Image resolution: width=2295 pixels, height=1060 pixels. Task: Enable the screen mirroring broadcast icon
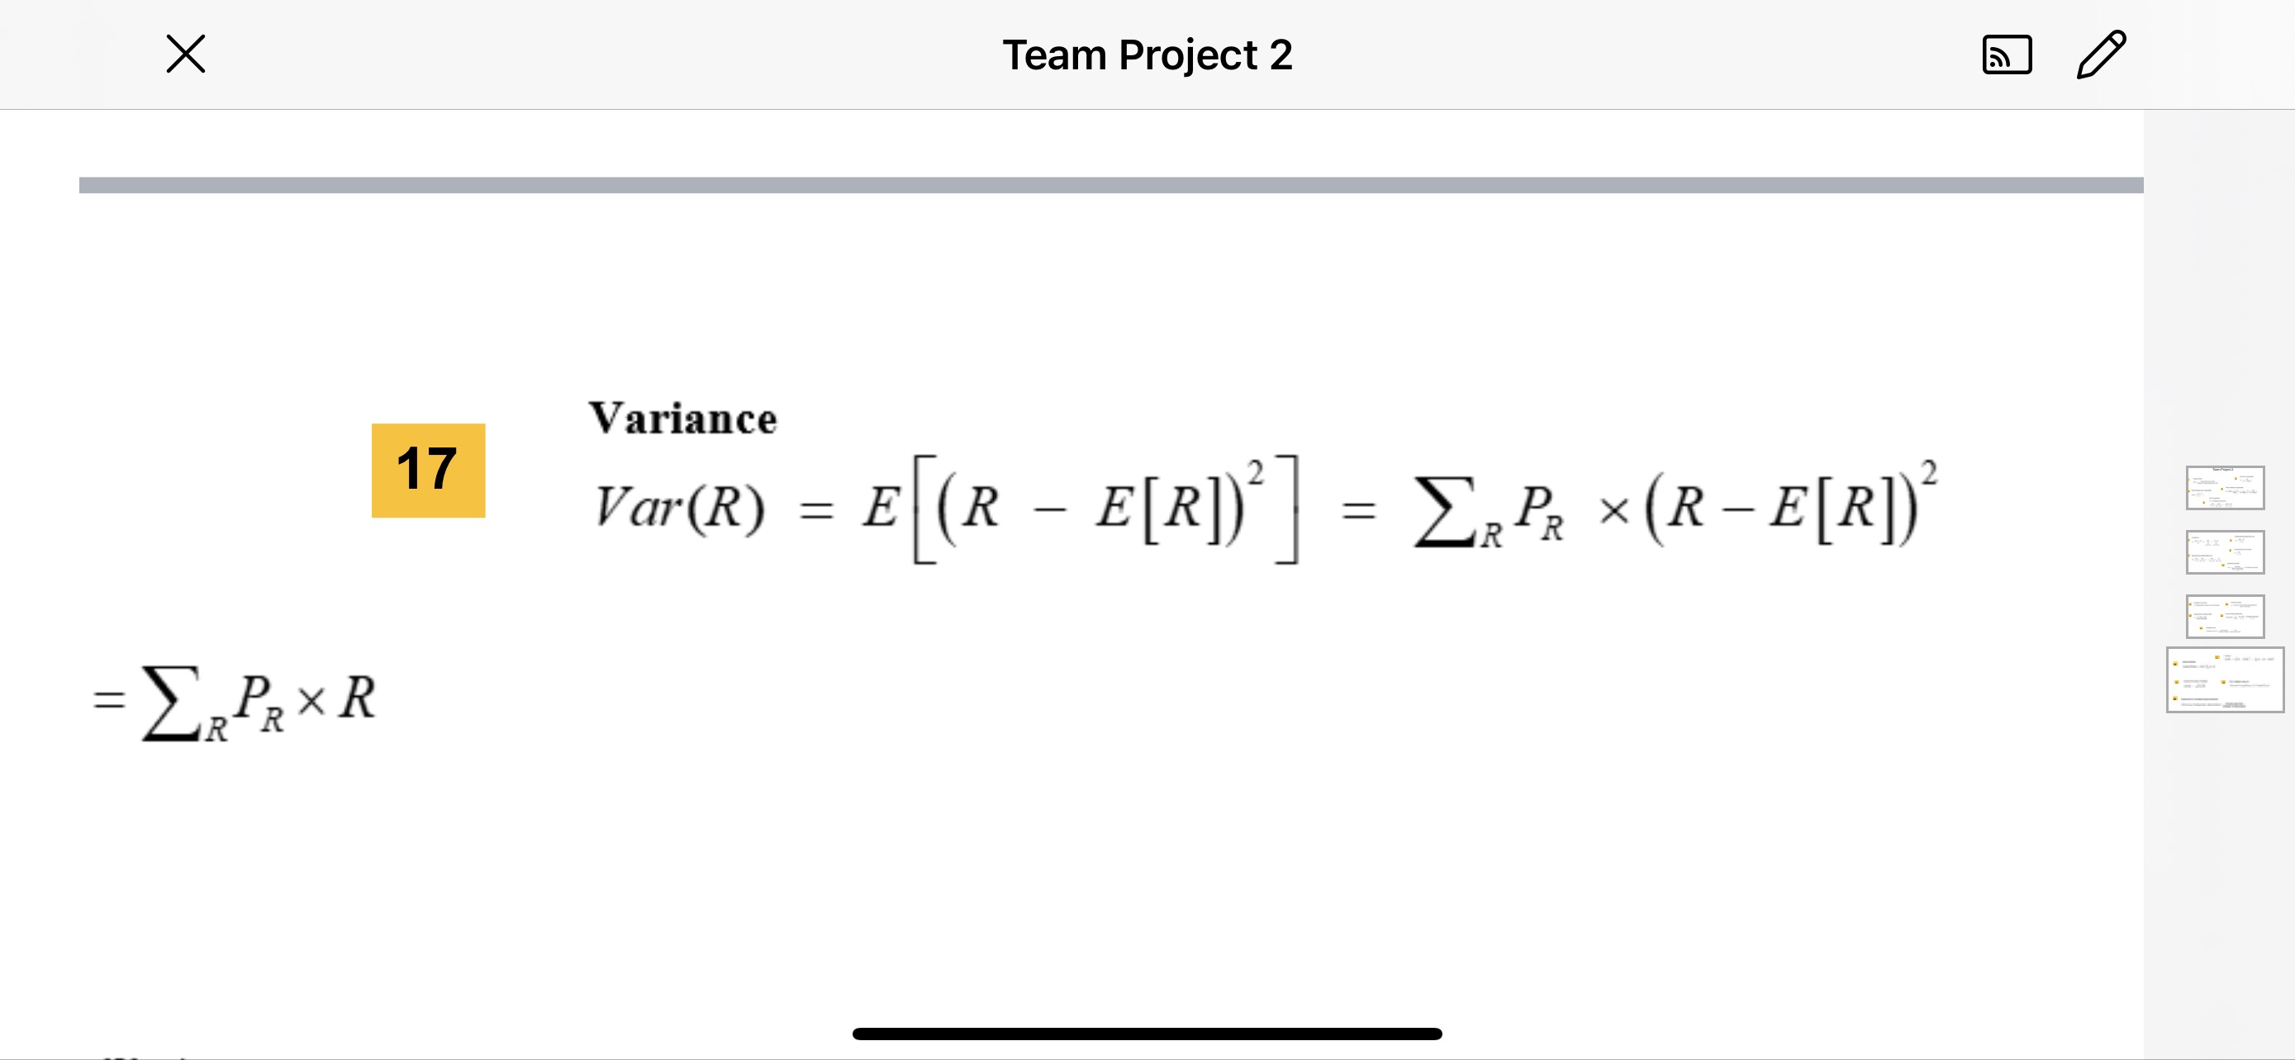pos(2005,53)
